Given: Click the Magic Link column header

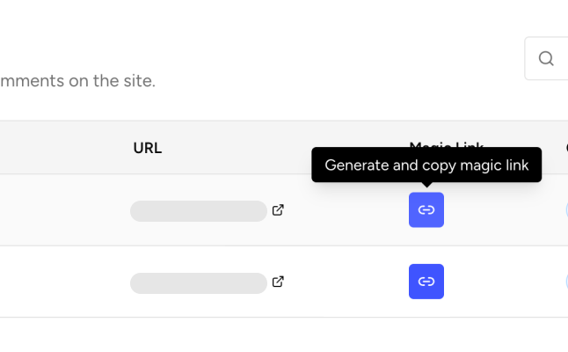Looking at the screenshot, I should pyautogui.click(x=447, y=143).
